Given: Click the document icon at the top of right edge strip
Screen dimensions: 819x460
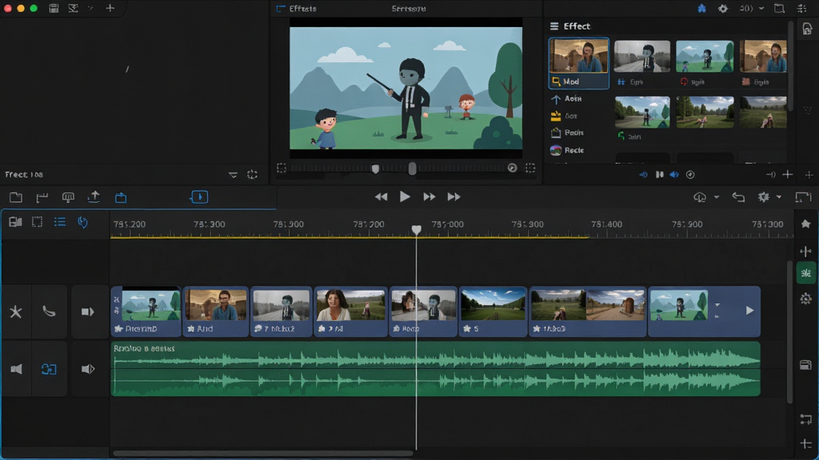Looking at the screenshot, I should (807, 30).
